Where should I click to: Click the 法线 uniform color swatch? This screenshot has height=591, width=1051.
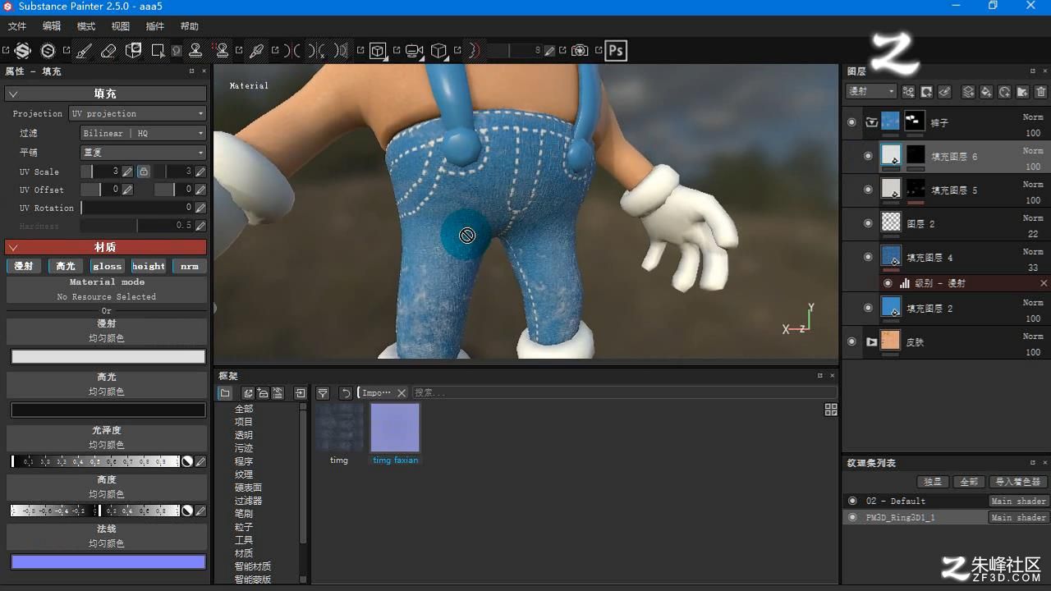(x=108, y=561)
